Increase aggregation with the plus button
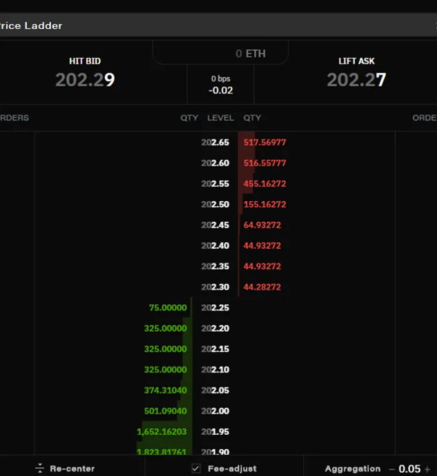Viewport: 437px width, 476px height. (427, 469)
